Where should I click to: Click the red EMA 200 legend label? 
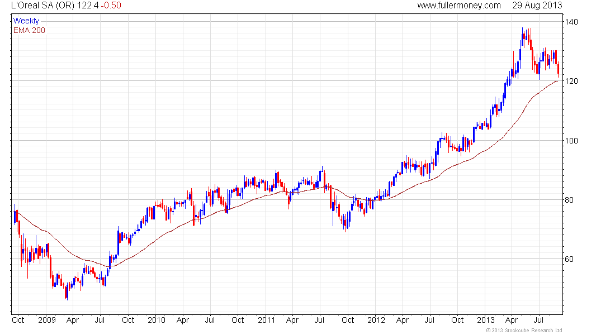point(29,30)
